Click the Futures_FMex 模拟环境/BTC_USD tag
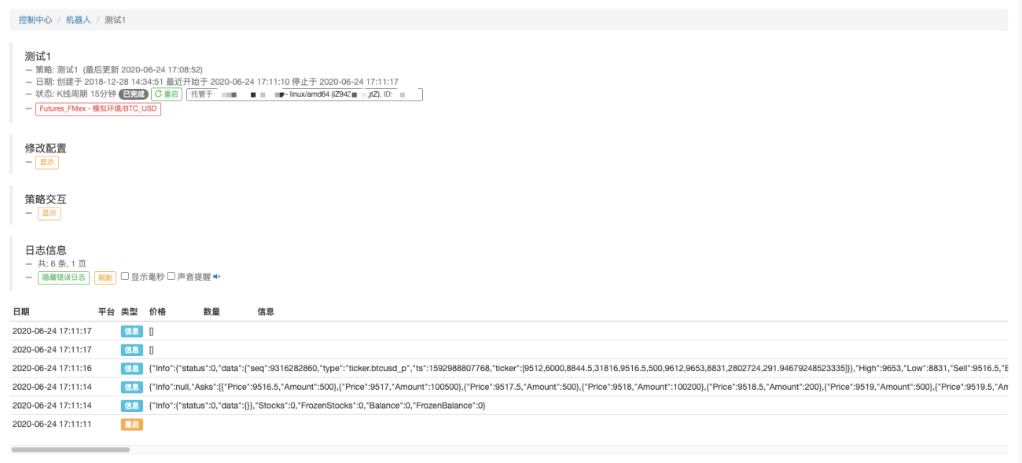This screenshot has height=463, width=1022. [98, 109]
